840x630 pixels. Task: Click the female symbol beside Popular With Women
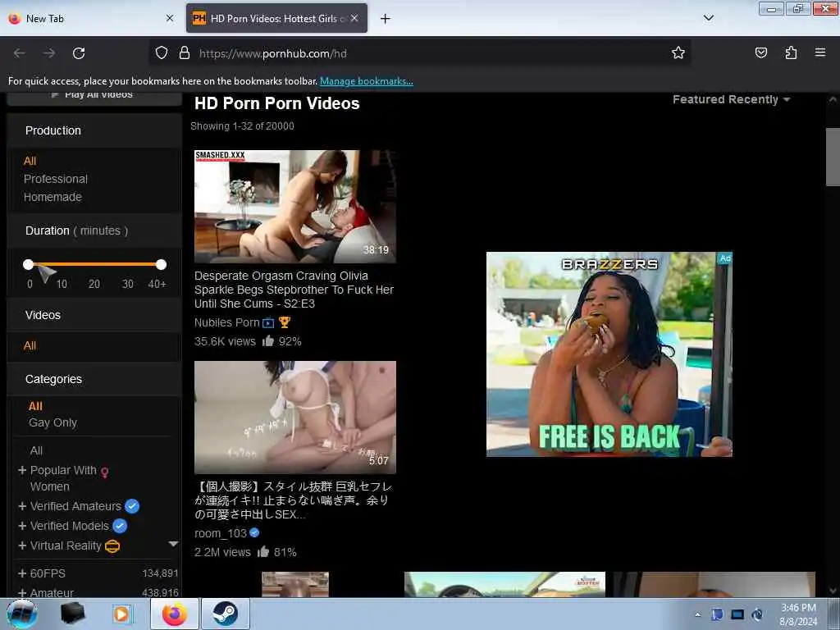[104, 472]
